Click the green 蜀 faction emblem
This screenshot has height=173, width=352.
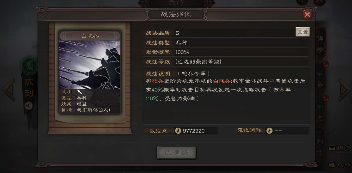(29, 67)
